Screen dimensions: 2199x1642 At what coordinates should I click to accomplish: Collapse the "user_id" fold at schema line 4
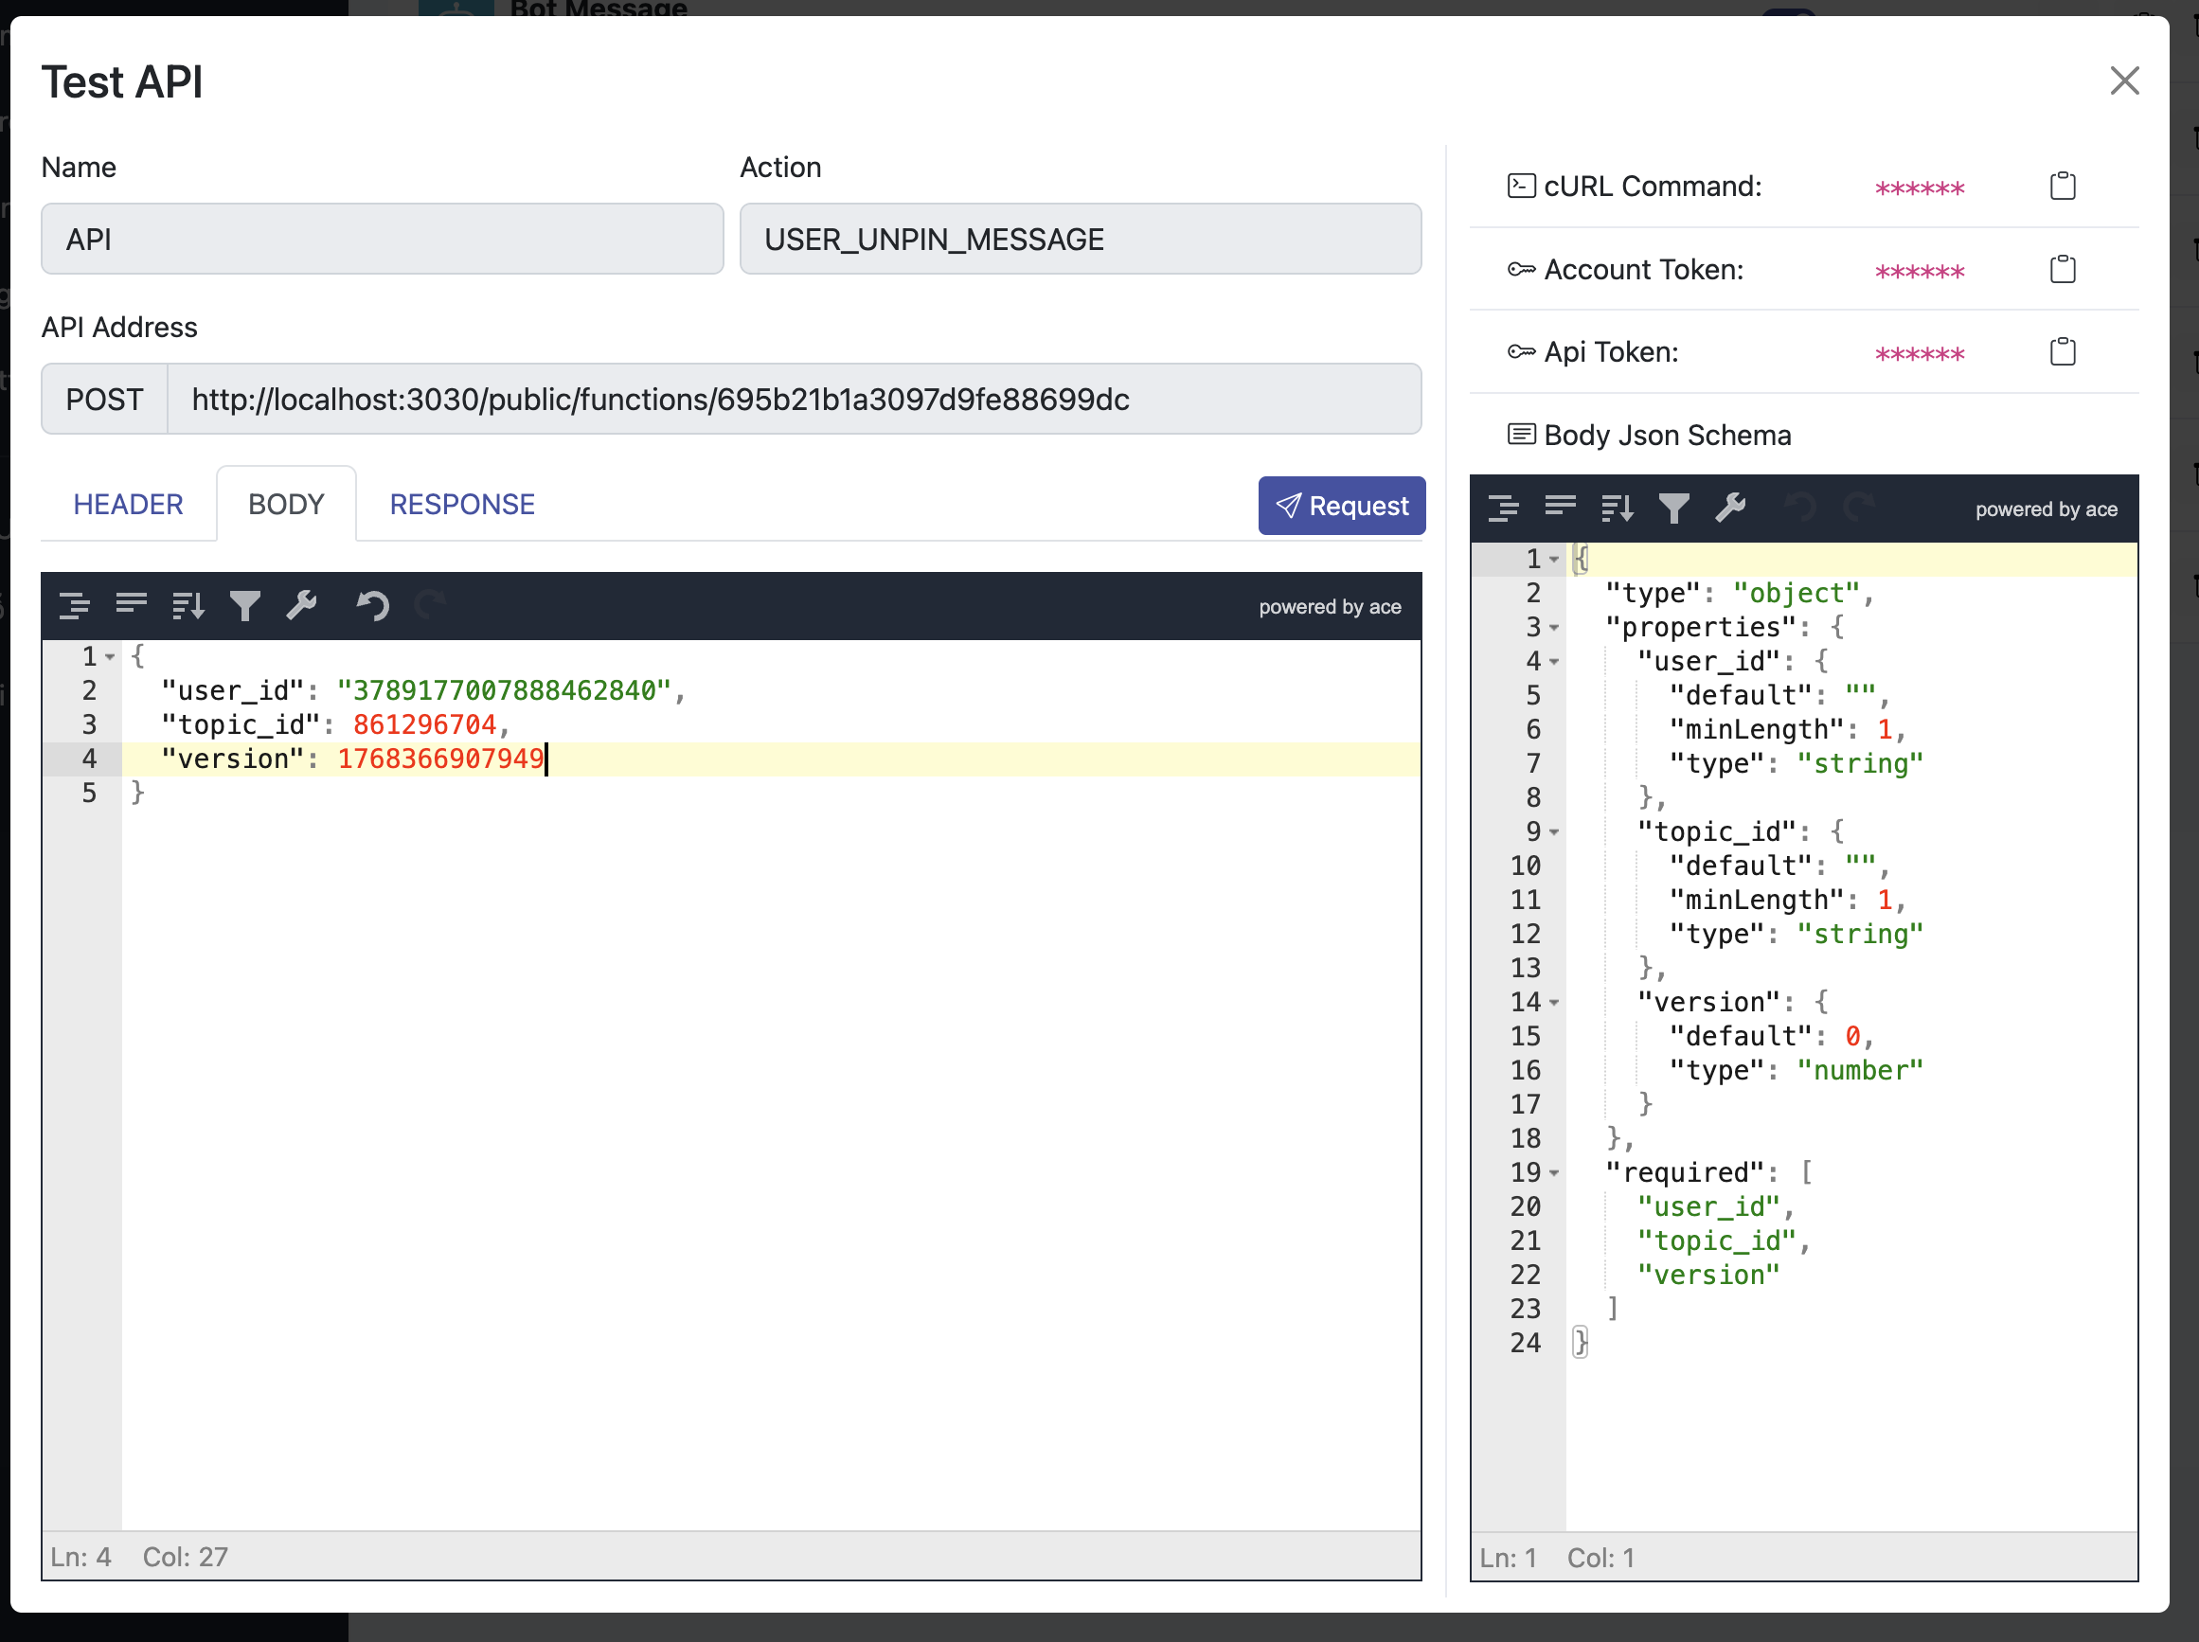click(1554, 662)
